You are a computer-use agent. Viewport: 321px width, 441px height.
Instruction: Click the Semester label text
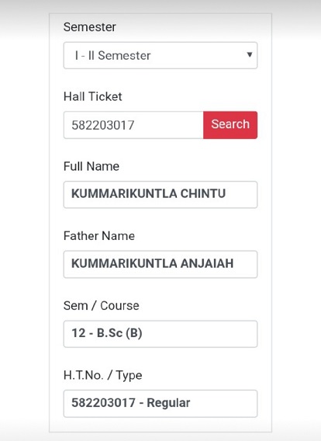click(x=90, y=27)
